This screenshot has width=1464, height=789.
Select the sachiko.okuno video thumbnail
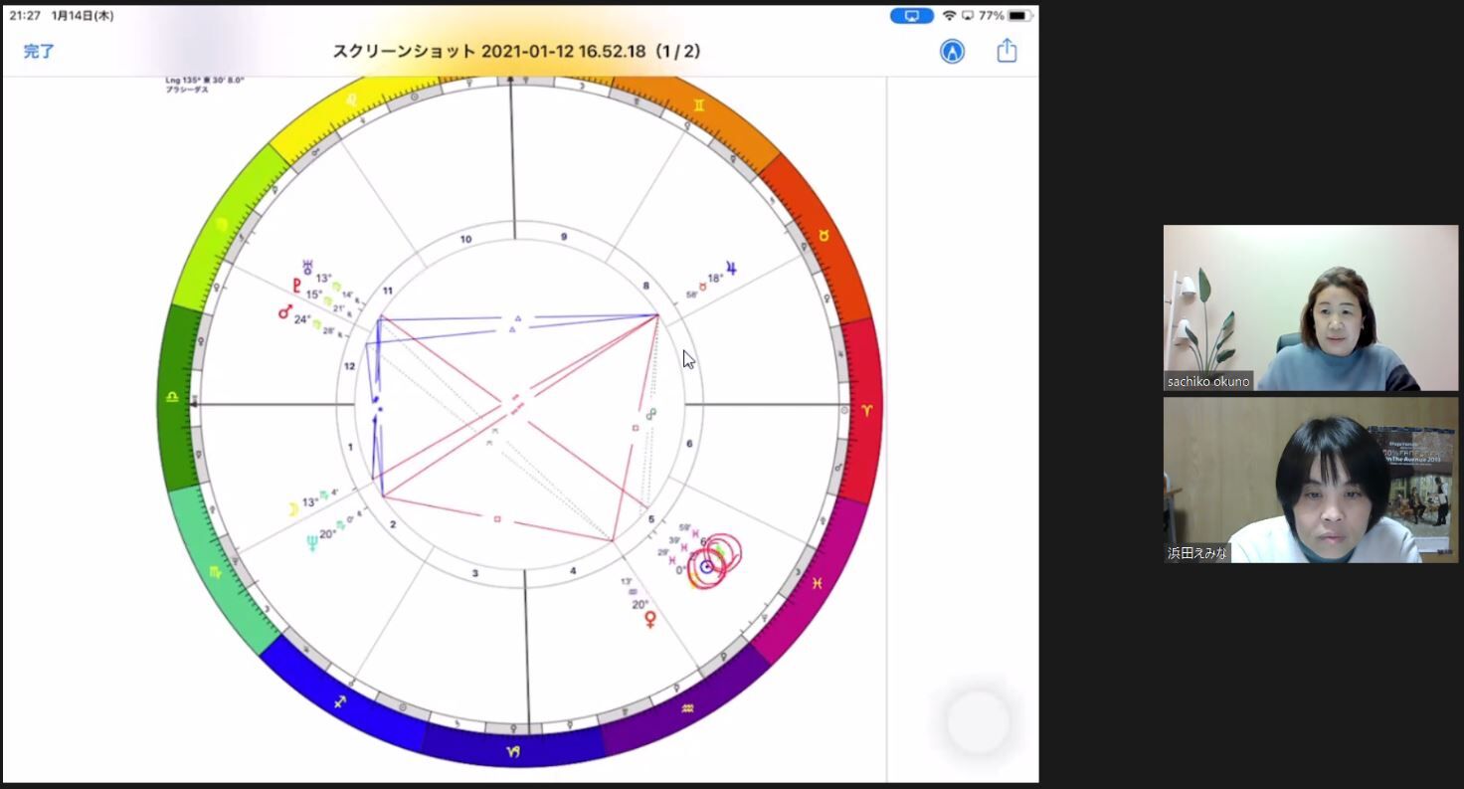point(1311,307)
